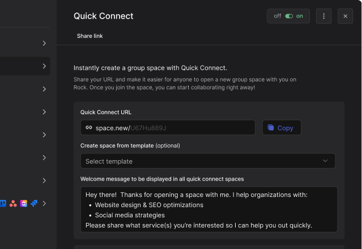Click the space.new URL input field
This screenshot has width=362, height=249.
(x=168, y=127)
